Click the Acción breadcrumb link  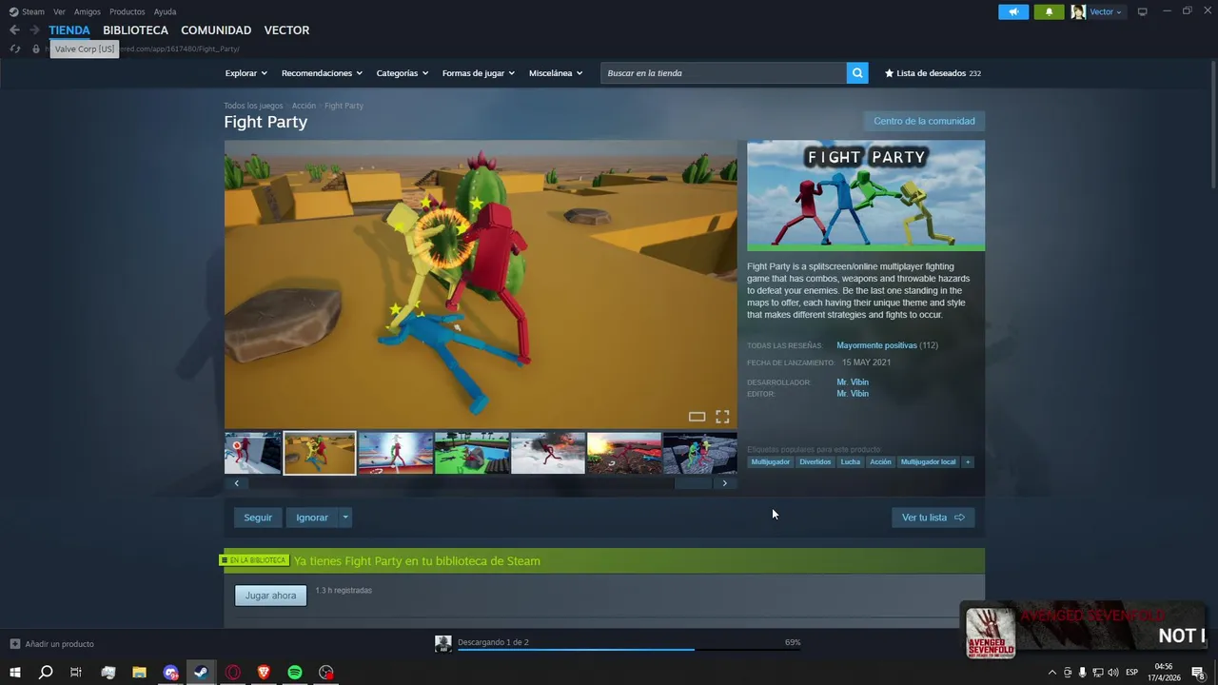coord(304,106)
